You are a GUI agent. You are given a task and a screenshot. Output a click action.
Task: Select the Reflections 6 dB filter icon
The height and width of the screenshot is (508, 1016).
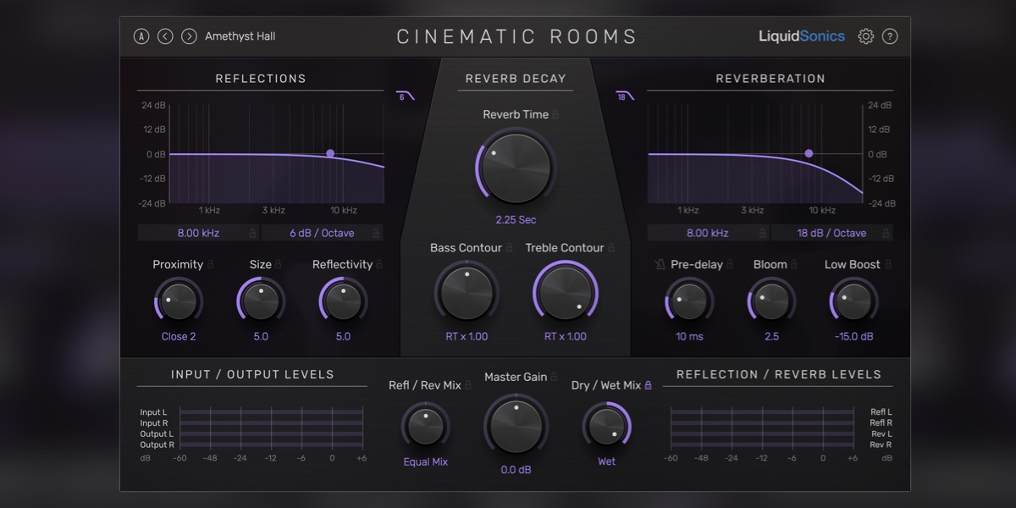point(406,96)
